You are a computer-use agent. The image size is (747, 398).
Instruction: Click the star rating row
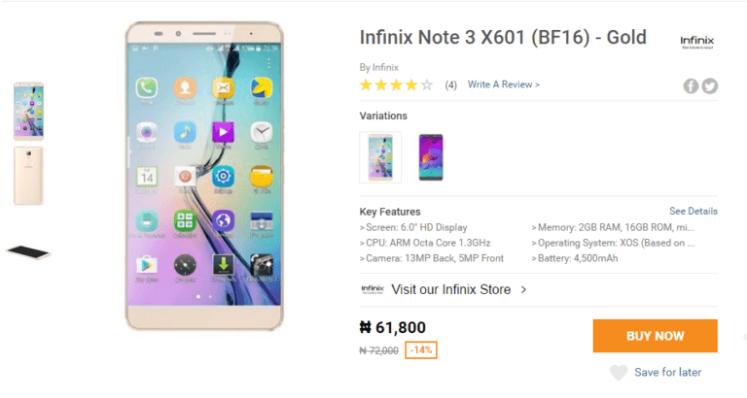pyautogui.click(x=396, y=85)
